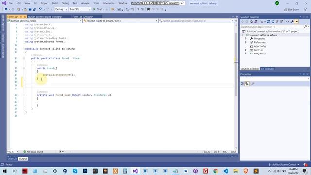Click the Live Share button
Image resolution: width=311 pixels, height=175 pixels.
pyautogui.click(x=291, y=10)
